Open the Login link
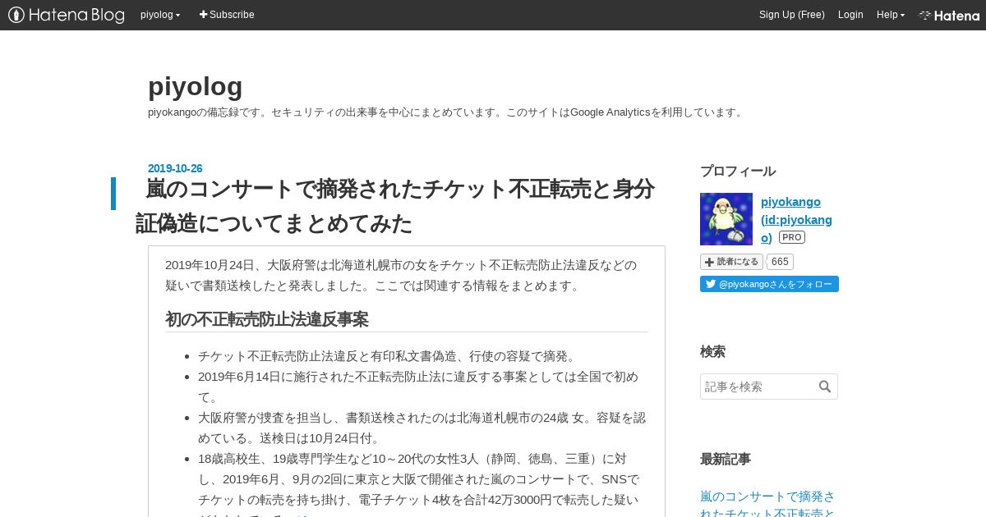Image resolution: width=986 pixels, height=517 pixels. 850,15
